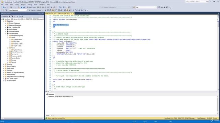Expand the SQL Server Agent node

(3, 79)
